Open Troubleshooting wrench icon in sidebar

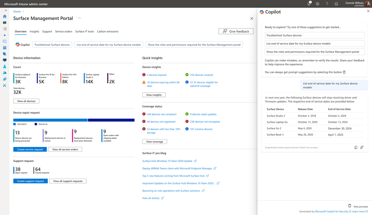tap(5, 85)
